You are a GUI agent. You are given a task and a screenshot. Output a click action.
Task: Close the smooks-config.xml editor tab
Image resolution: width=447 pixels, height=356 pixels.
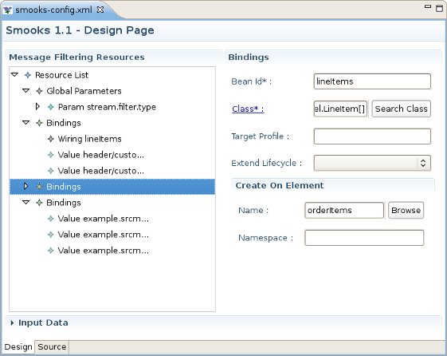tap(100, 10)
